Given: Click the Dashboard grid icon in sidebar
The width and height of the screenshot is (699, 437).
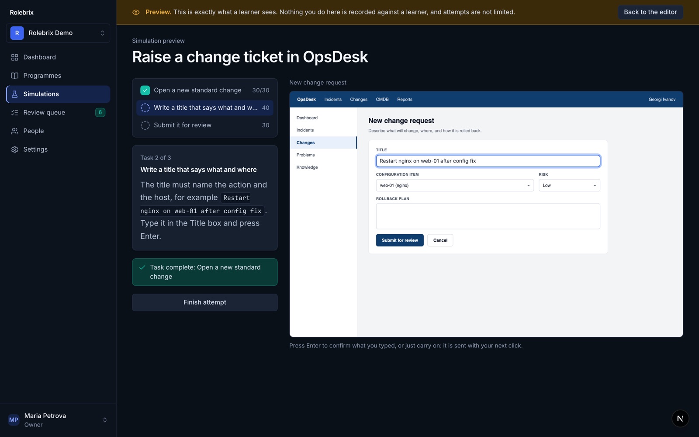Looking at the screenshot, I should tap(14, 57).
